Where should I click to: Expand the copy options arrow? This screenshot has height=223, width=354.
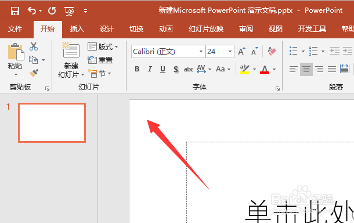(43, 60)
